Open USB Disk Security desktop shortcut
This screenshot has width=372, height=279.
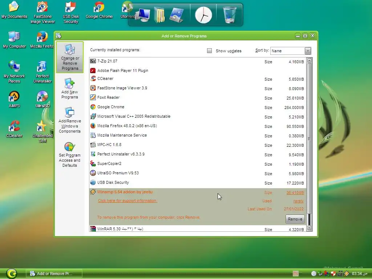point(71,12)
